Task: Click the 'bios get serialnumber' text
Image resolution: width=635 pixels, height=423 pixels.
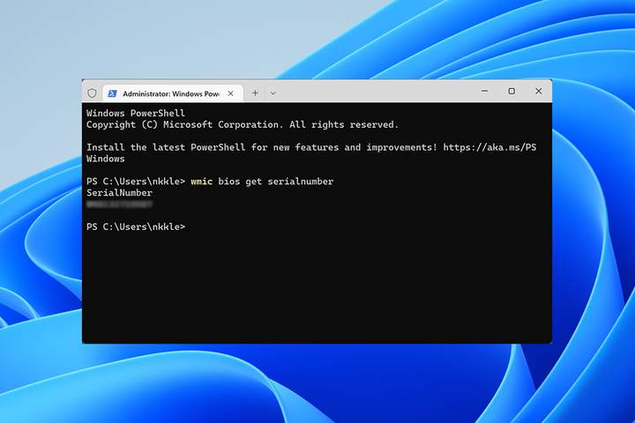Action: tap(276, 182)
